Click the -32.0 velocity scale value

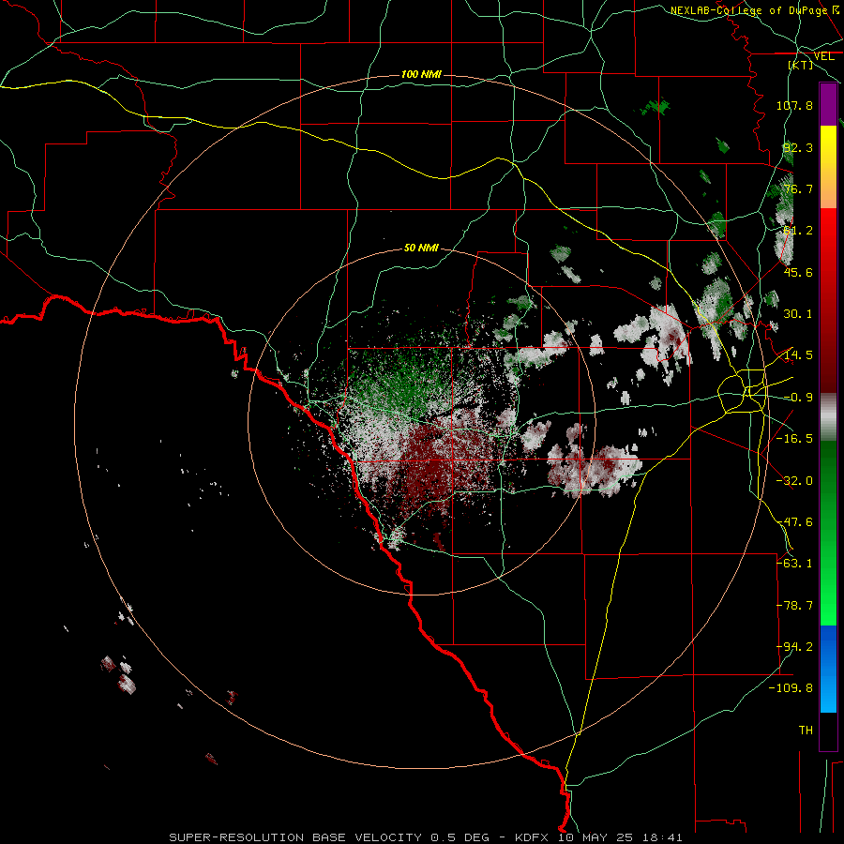click(x=794, y=481)
